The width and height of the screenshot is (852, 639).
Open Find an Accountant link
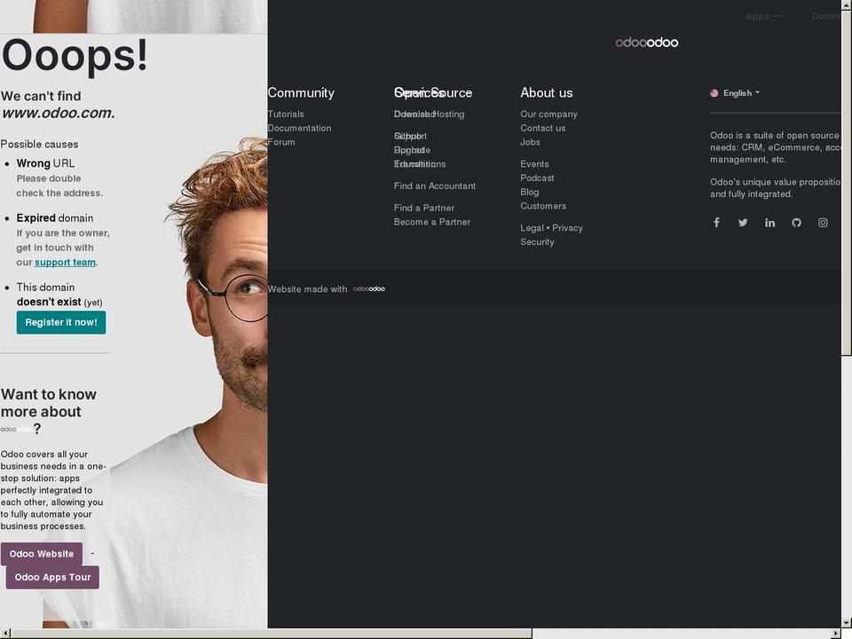435,185
